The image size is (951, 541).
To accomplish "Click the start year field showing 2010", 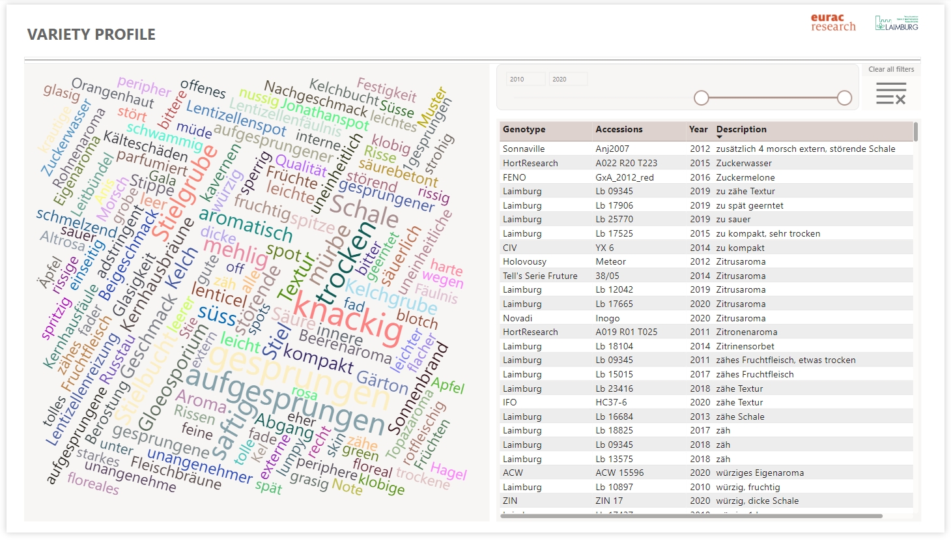I will pyautogui.click(x=525, y=79).
